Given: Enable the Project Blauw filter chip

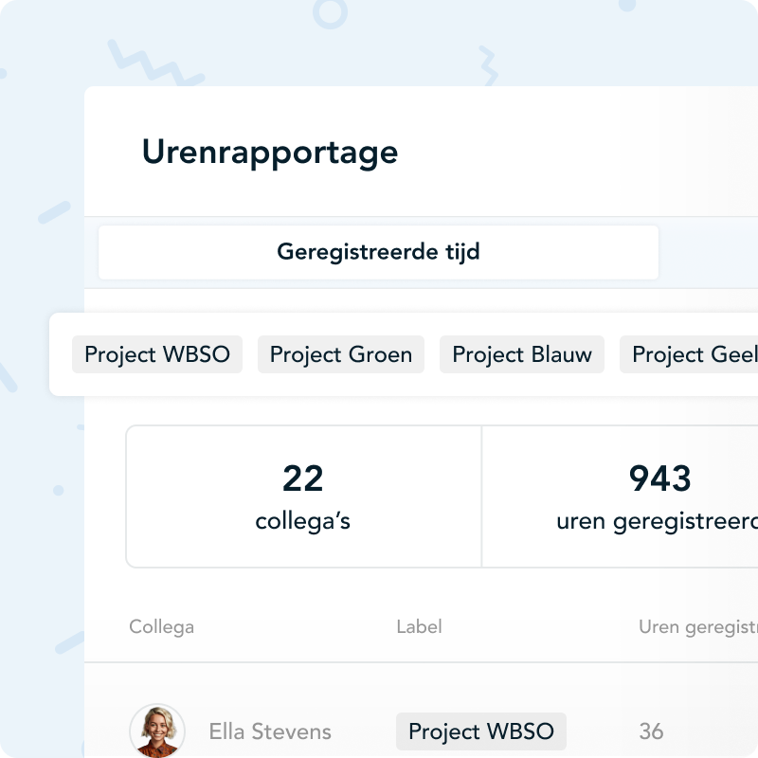Looking at the screenshot, I should (x=522, y=354).
